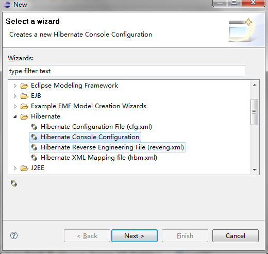Maximize the New wizard window

[234, 3]
